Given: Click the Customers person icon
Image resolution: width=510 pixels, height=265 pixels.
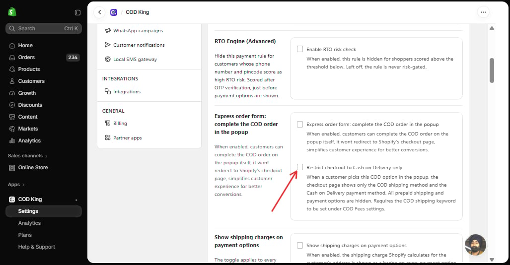Looking at the screenshot, I should point(12,81).
